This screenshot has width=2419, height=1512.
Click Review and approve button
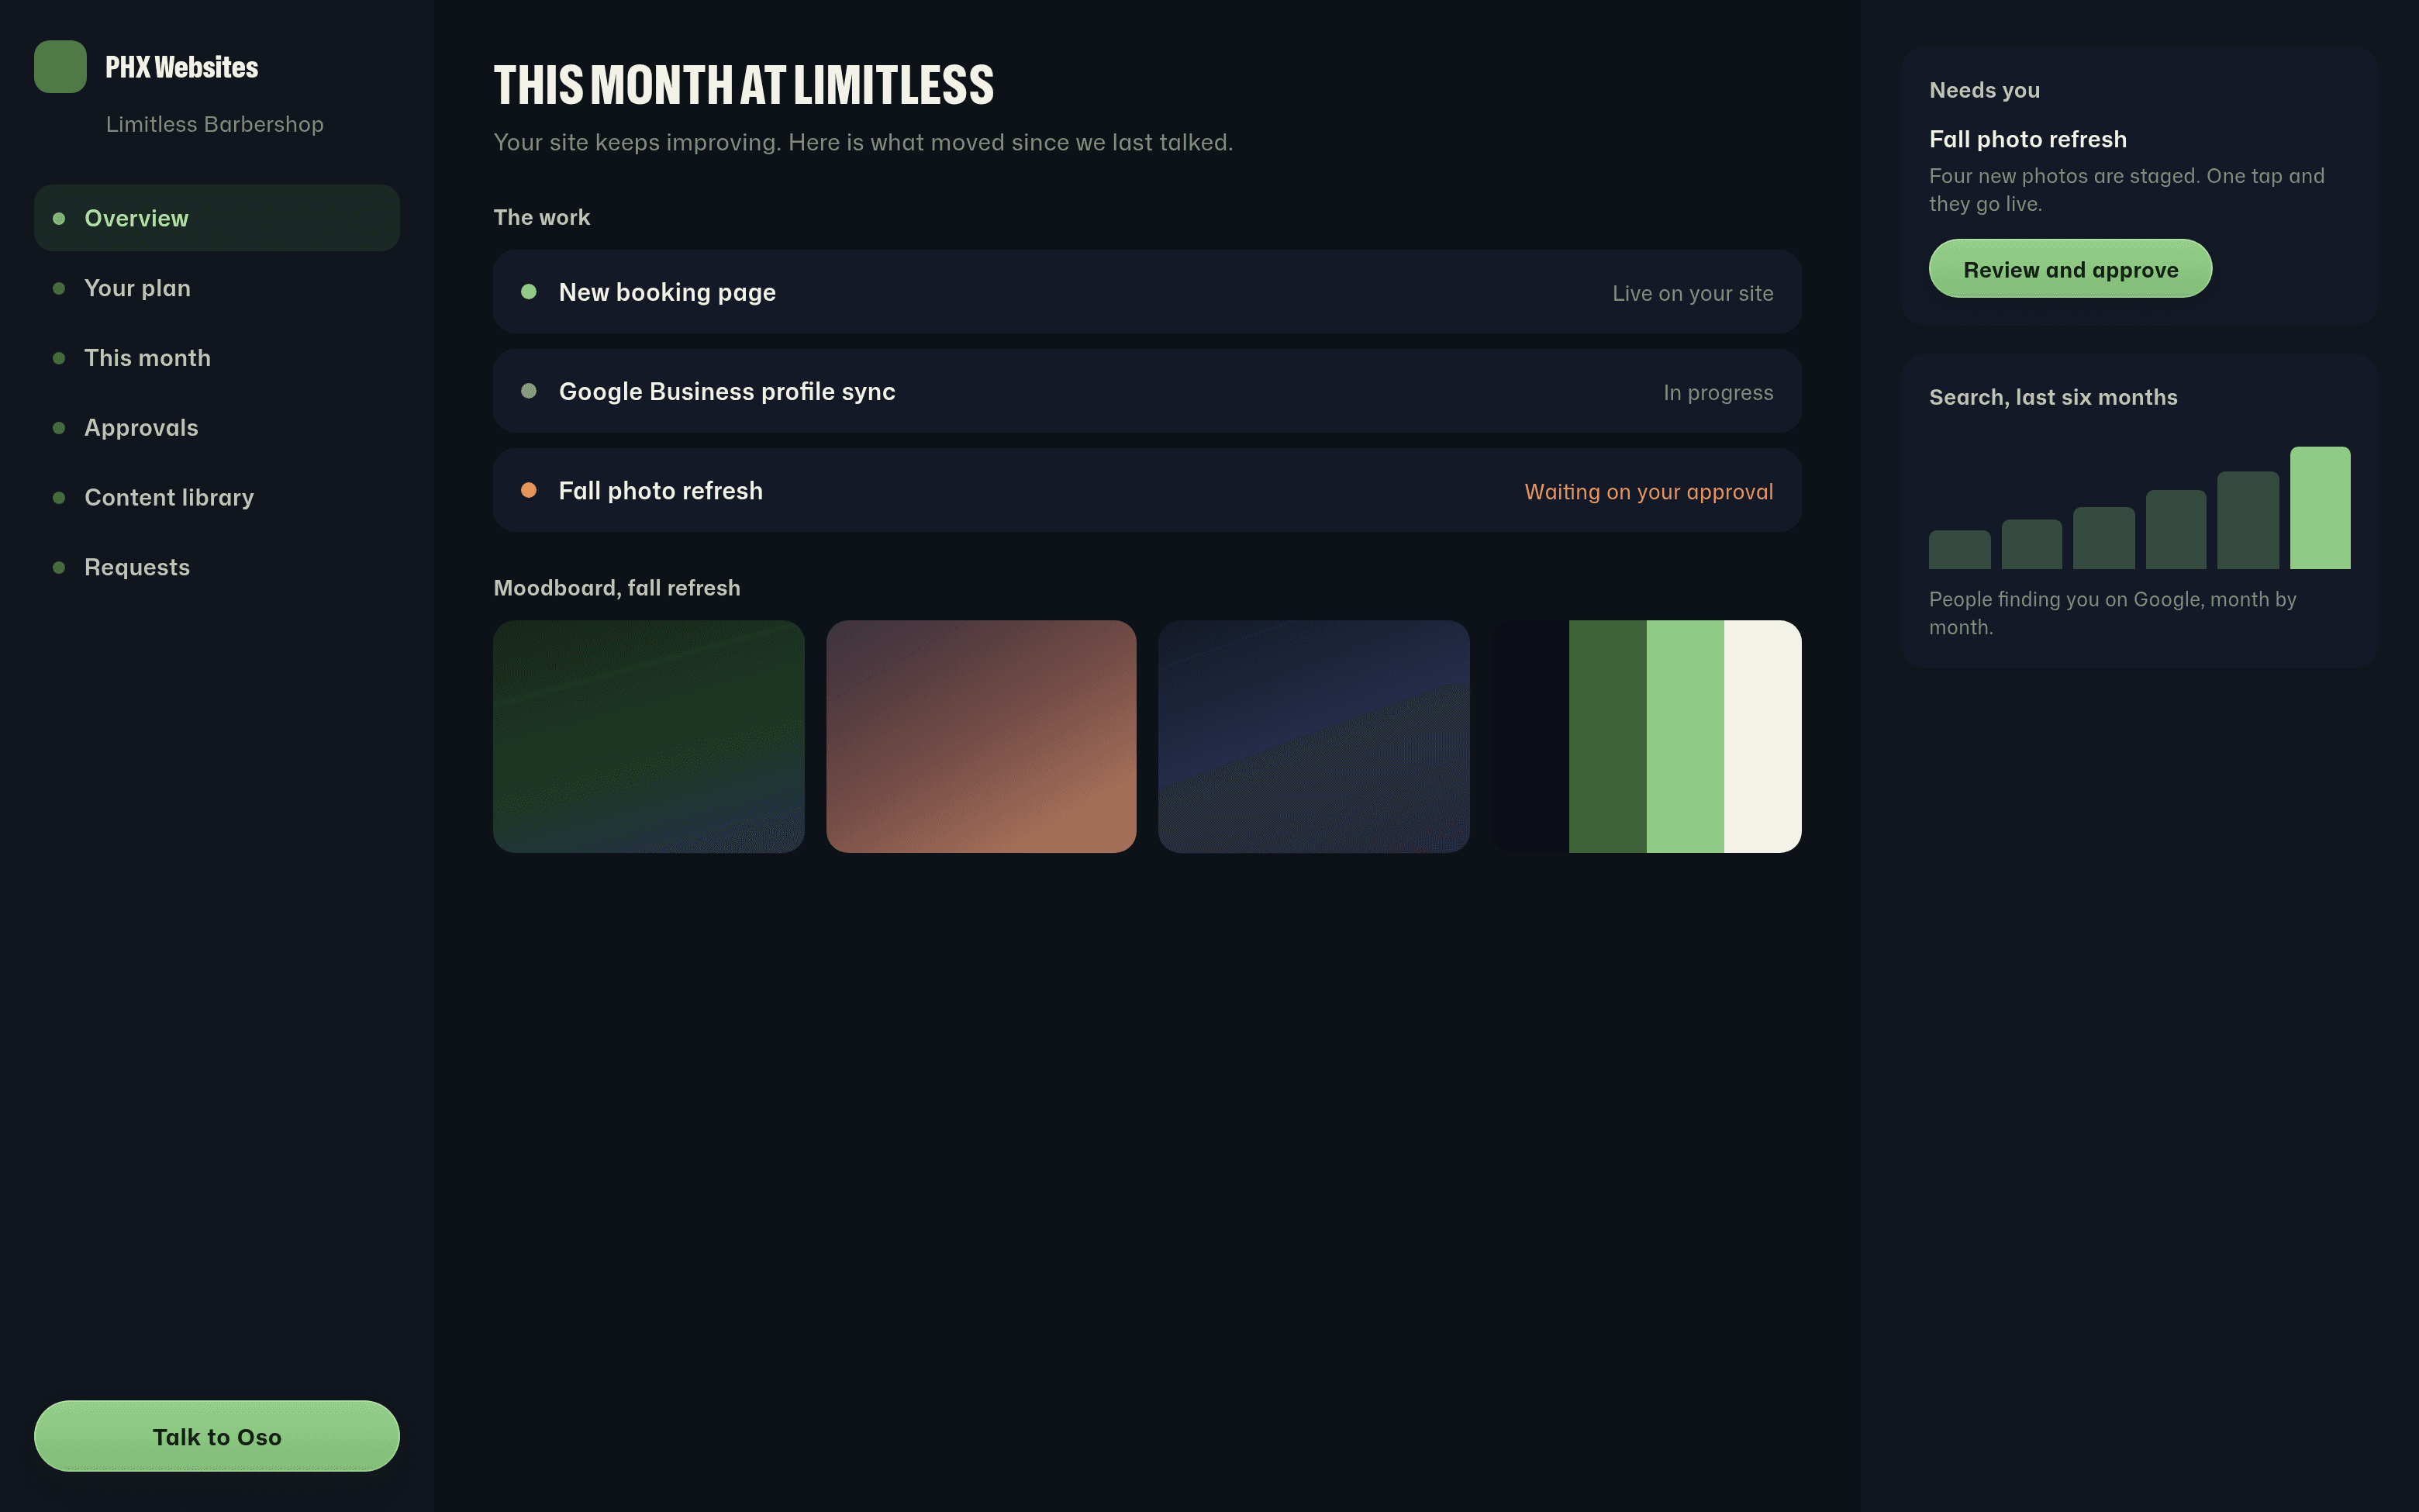(2070, 269)
